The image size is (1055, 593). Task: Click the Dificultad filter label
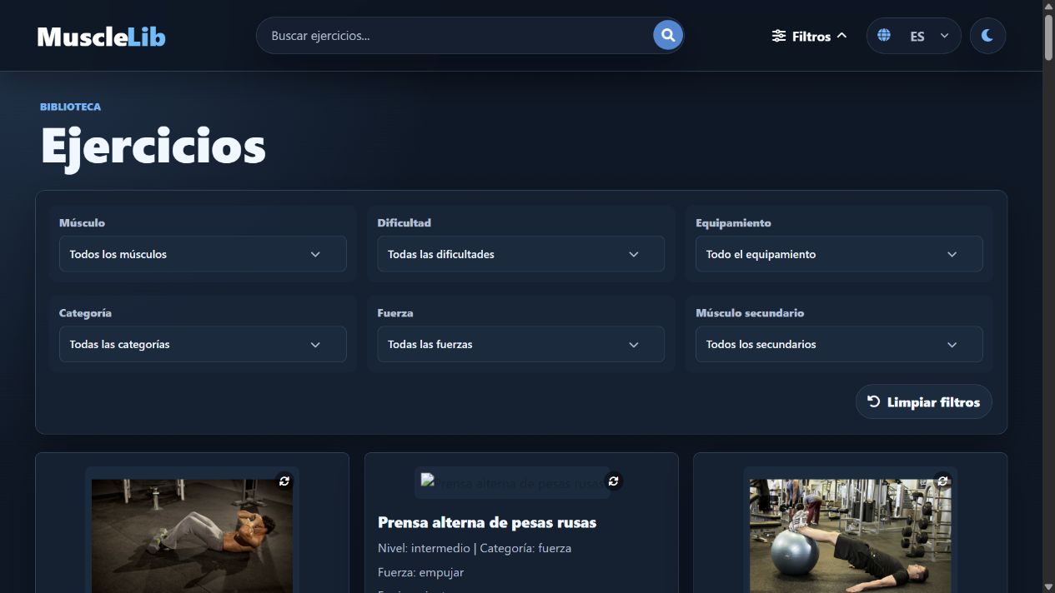coord(404,223)
